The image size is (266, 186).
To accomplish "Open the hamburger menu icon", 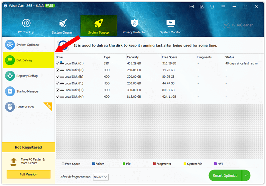I will click(223, 7).
